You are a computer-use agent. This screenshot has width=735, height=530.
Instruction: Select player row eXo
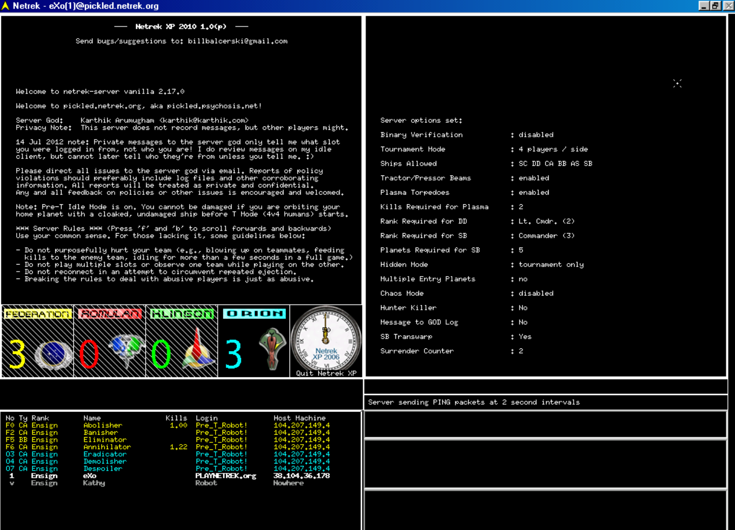tap(167, 476)
